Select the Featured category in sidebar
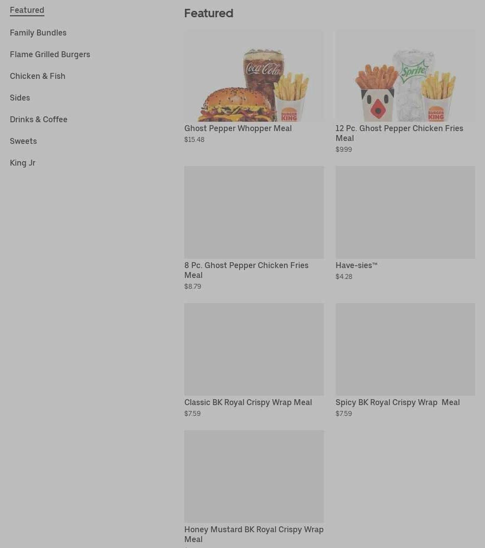Viewport: 485px width, 548px height. (x=27, y=10)
